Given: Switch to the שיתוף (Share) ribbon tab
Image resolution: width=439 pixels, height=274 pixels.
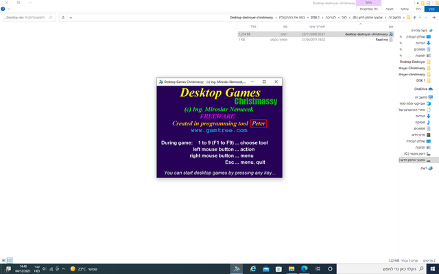Looking at the screenshot, I should (x=404, y=9).
